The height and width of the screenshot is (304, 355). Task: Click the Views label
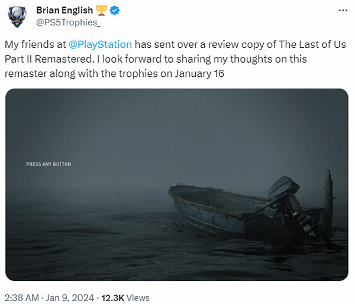click(138, 297)
